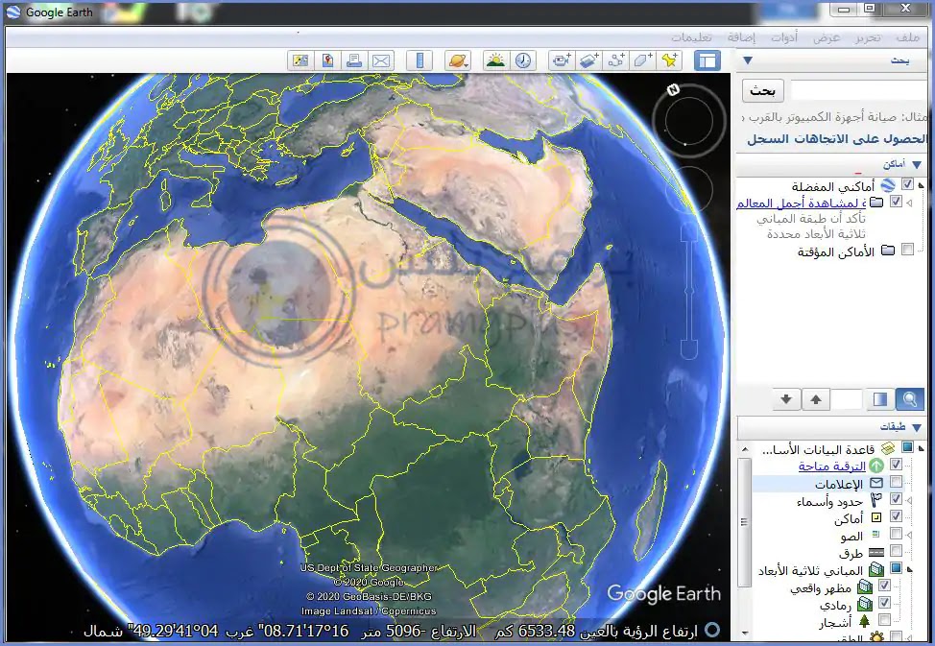This screenshot has height=646, width=935.
Task: Click the look-around compass ring
Action: (x=688, y=121)
